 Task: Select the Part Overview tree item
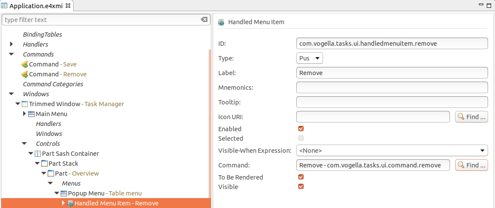click(x=77, y=173)
